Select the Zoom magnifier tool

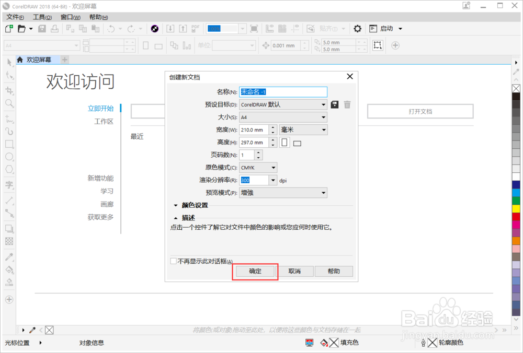(x=9, y=103)
